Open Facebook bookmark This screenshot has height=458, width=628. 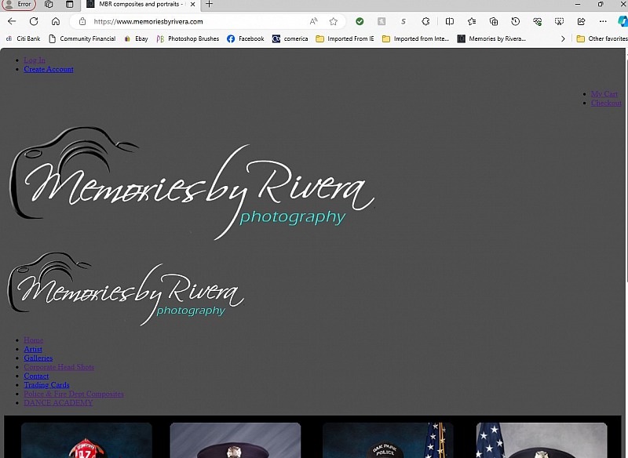click(246, 38)
